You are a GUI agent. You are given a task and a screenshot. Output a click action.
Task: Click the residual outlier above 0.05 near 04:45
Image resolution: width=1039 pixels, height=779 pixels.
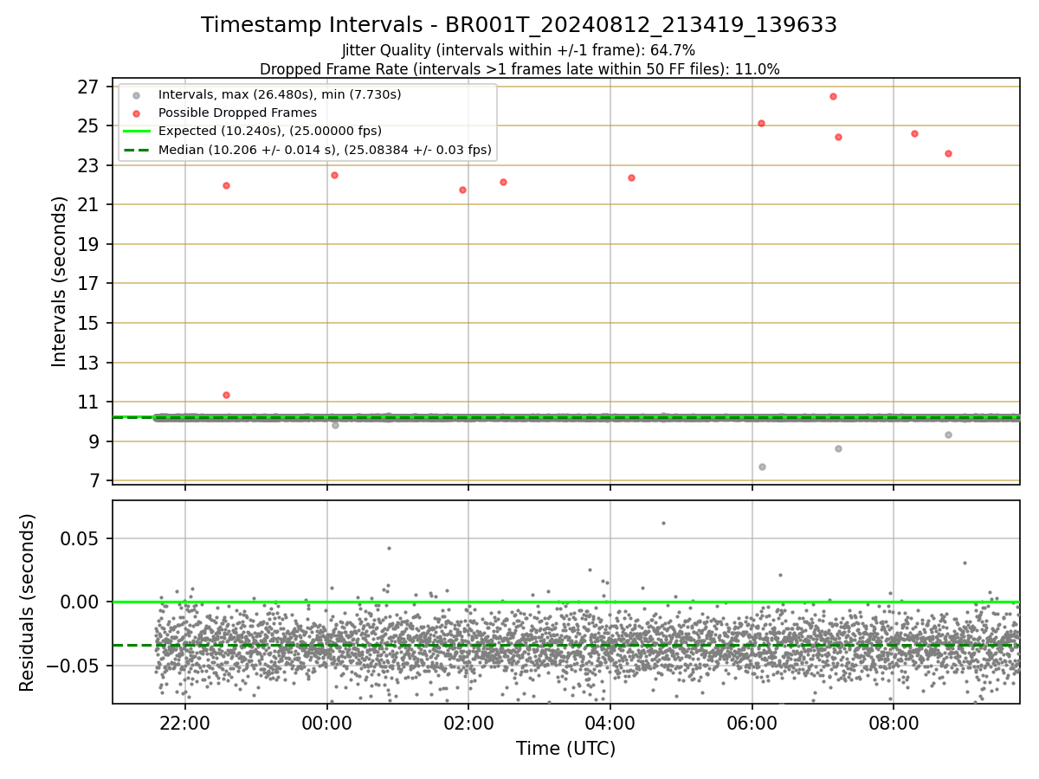(x=663, y=523)
